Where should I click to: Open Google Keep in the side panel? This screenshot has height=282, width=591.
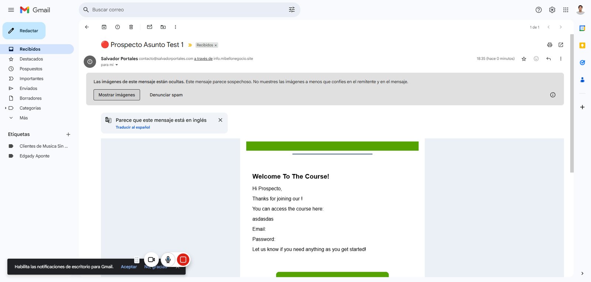tap(583, 45)
